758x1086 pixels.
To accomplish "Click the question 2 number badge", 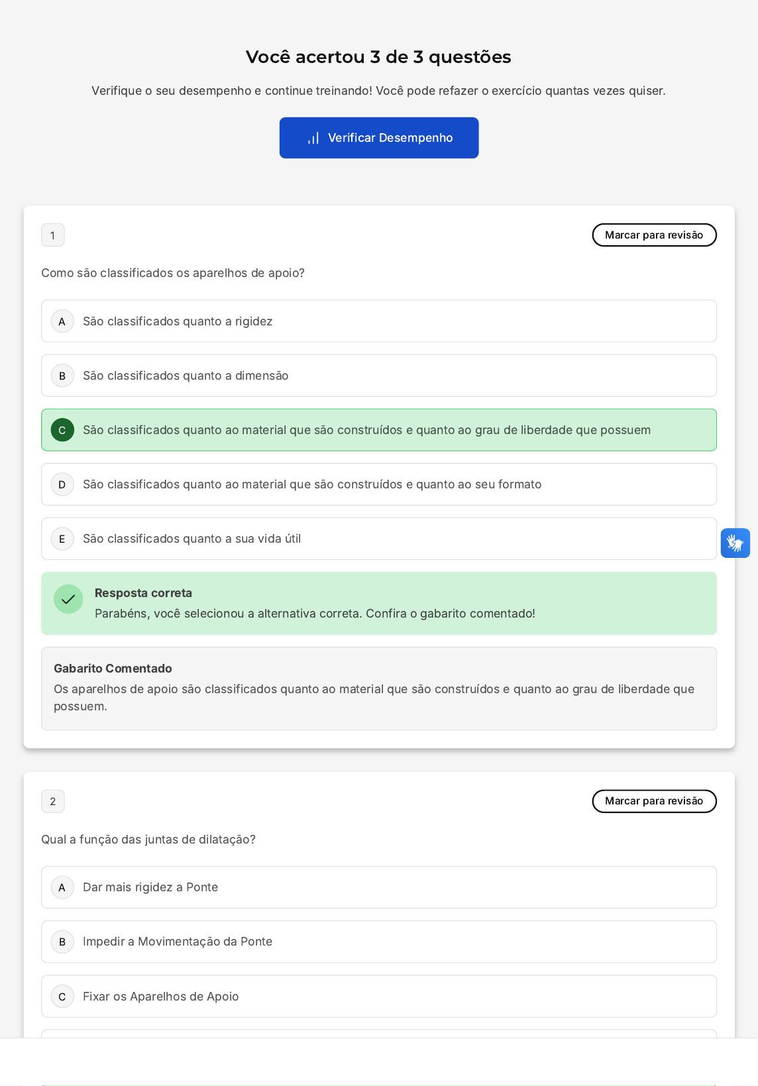I will pyautogui.click(x=53, y=801).
